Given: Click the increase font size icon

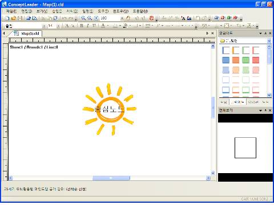Looking at the screenshot, I should (67, 26).
